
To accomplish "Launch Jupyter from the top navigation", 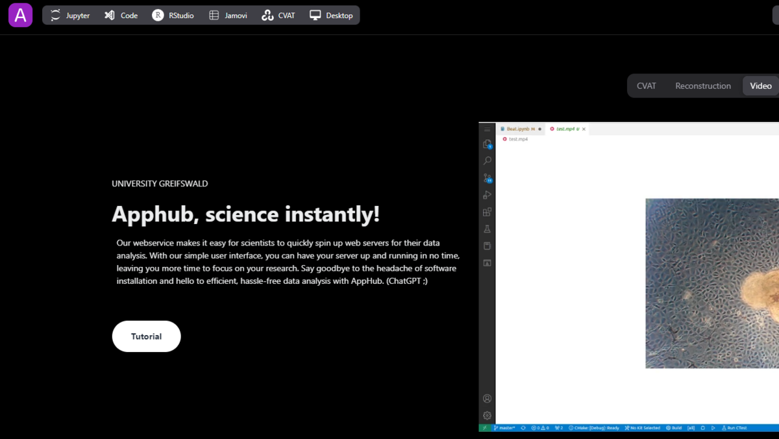I will pyautogui.click(x=70, y=16).
